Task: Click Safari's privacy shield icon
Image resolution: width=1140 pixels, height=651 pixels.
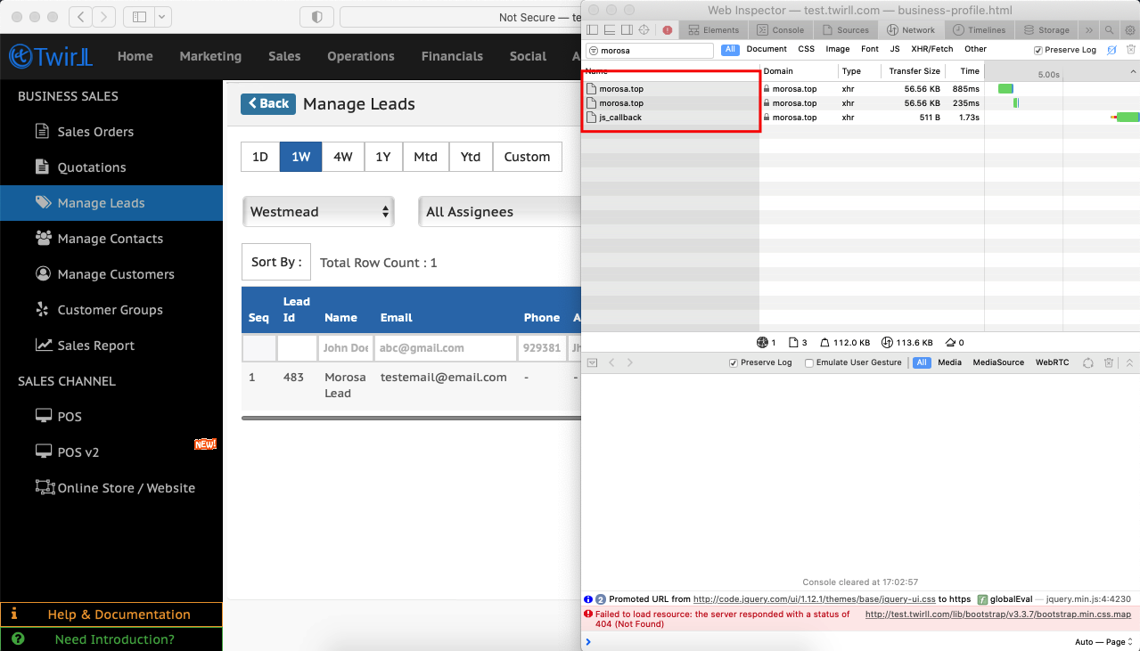Action: tap(316, 17)
